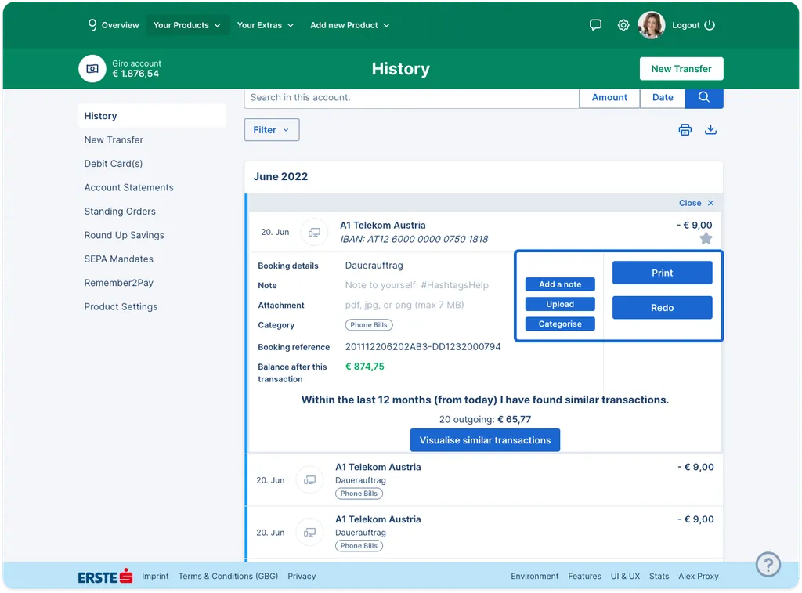This screenshot has height=593, width=802.
Task: Click the 20 outgoing: € 65,77 summary
Action: click(x=485, y=420)
